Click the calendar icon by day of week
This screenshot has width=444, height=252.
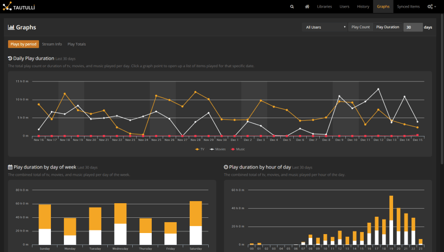[x=10, y=167]
